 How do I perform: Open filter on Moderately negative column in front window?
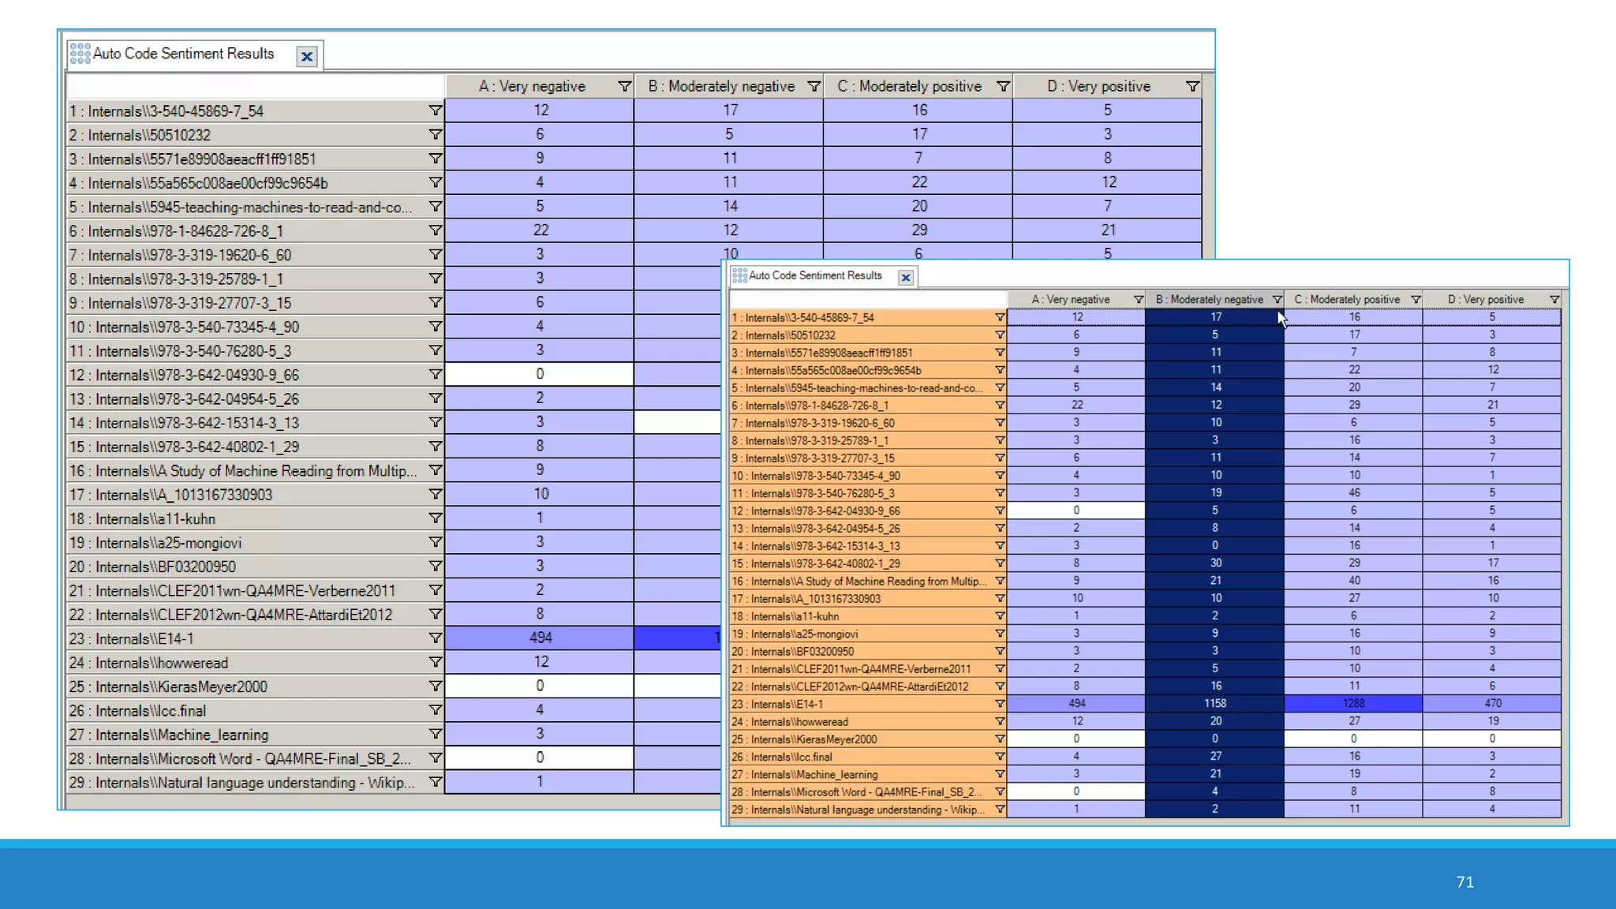click(1277, 300)
